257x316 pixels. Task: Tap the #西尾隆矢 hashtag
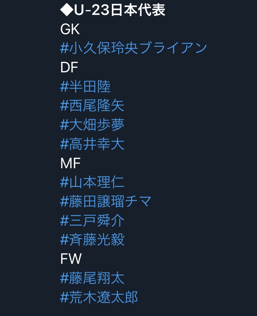click(x=92, y=106)
